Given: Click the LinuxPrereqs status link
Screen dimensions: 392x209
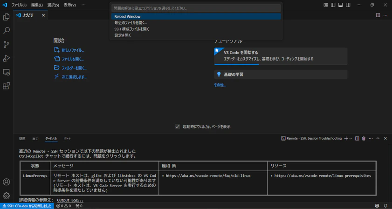Looking at the screenshot, I should 35,176.
